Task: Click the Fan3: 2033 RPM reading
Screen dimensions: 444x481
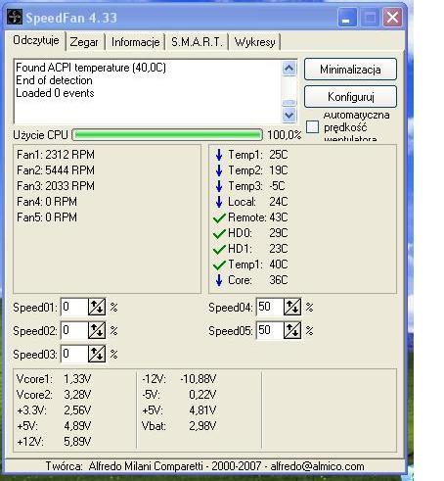Action: pos(56,186)
